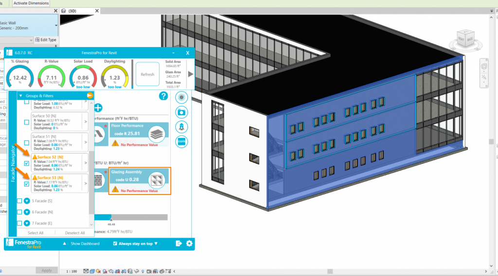
Task: Click the sun analysis icon in side column
Action: coord(182,97)
